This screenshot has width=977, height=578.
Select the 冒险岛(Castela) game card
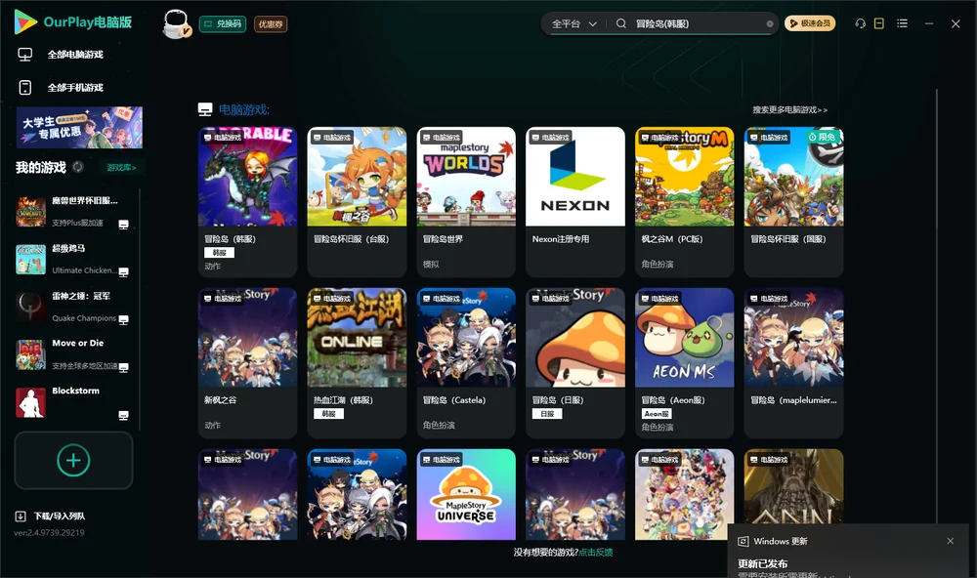pos(466,363)
